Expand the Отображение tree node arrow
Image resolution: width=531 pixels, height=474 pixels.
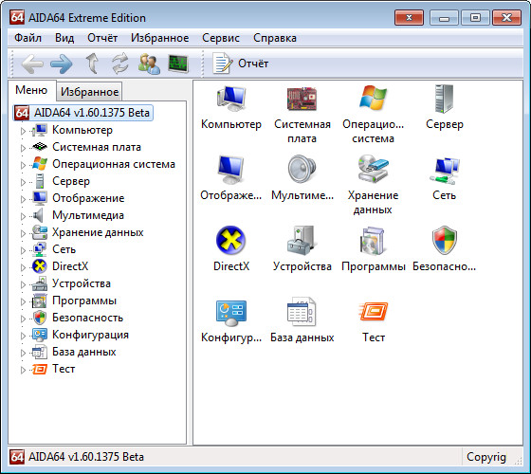pyautogui.click(x=23, y=199)
